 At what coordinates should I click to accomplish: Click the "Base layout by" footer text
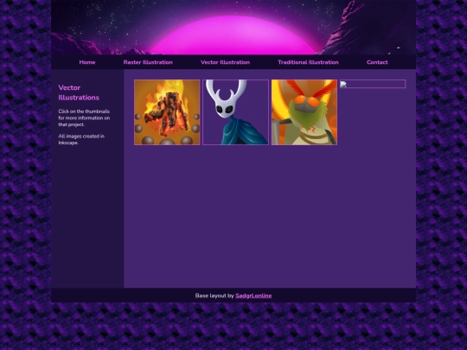[214, 296]
